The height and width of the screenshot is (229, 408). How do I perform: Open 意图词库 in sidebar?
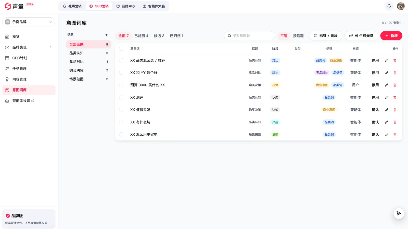coord(29,90)
